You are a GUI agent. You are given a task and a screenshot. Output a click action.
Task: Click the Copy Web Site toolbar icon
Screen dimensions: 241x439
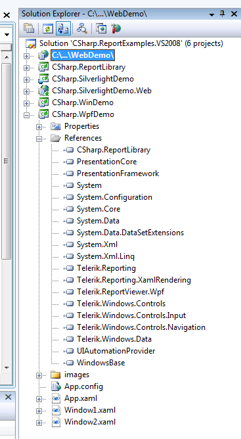(x=101, y=28)
